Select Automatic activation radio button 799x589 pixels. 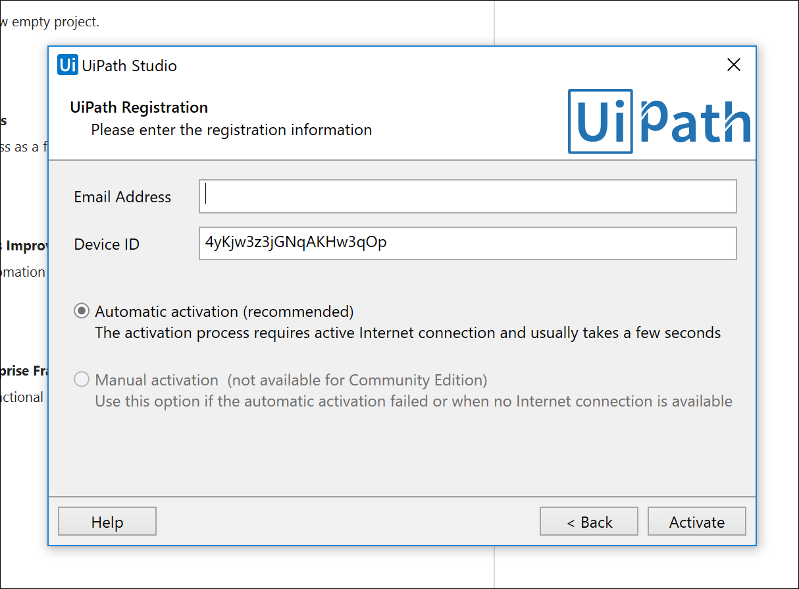tap(82, 311)
